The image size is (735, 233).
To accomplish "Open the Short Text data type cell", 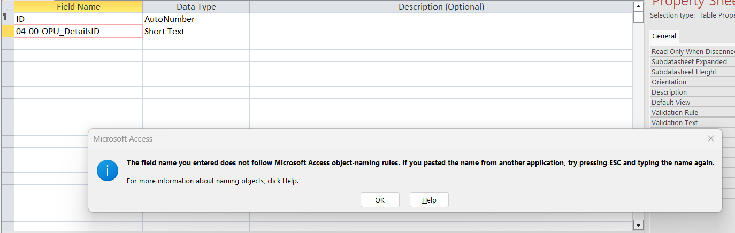I will point(196,32).
